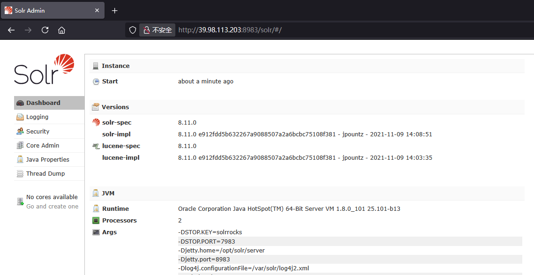Click the Security users icon
Image resolution: width=534 pixels, height=275 pixels.
pyautogui.click(x=20, y=131)
